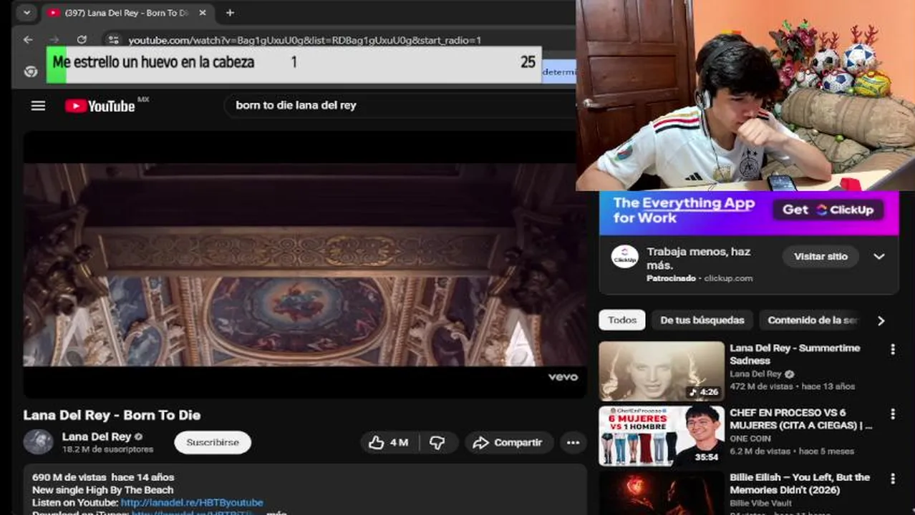Image resolution: width=915 pixels, height=515 pixels.
Task: Click the YouTube search field
Action: click(x=401, y=105)
